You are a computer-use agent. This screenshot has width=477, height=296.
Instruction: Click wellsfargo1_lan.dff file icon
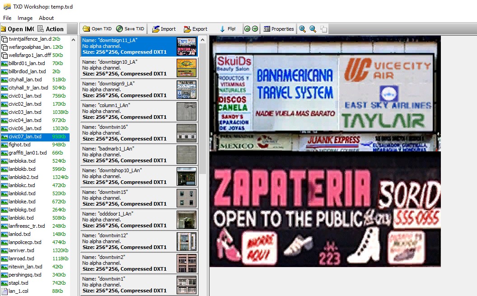tap(4, 56)
